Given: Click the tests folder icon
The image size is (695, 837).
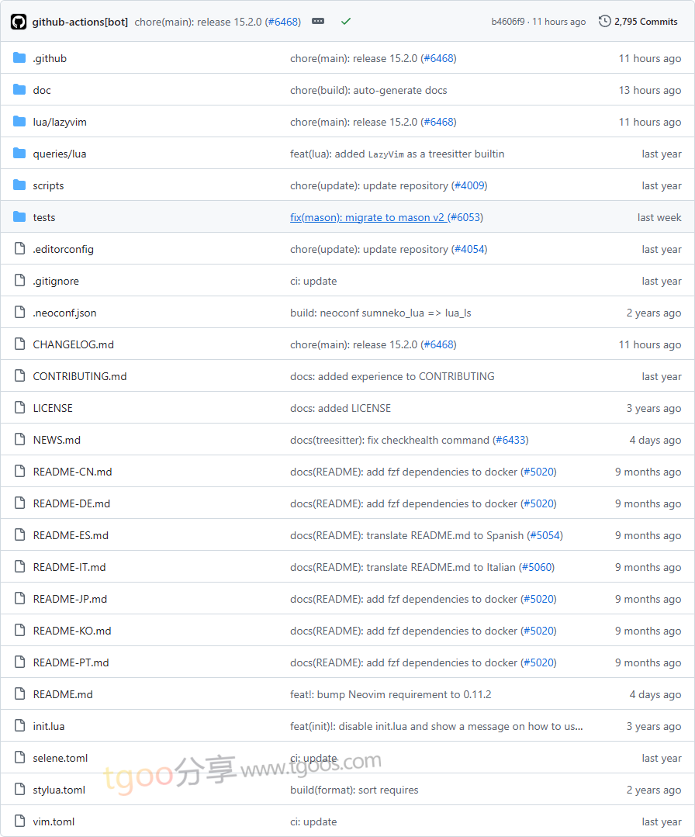Looking at the screenshot, I should coord(19,217).
